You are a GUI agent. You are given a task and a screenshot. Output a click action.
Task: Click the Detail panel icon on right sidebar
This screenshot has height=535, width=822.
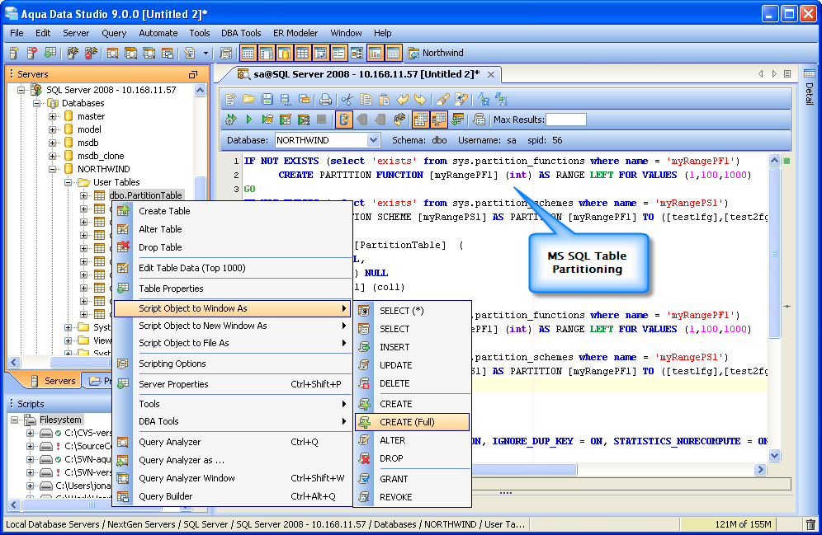tap(810, 74)
